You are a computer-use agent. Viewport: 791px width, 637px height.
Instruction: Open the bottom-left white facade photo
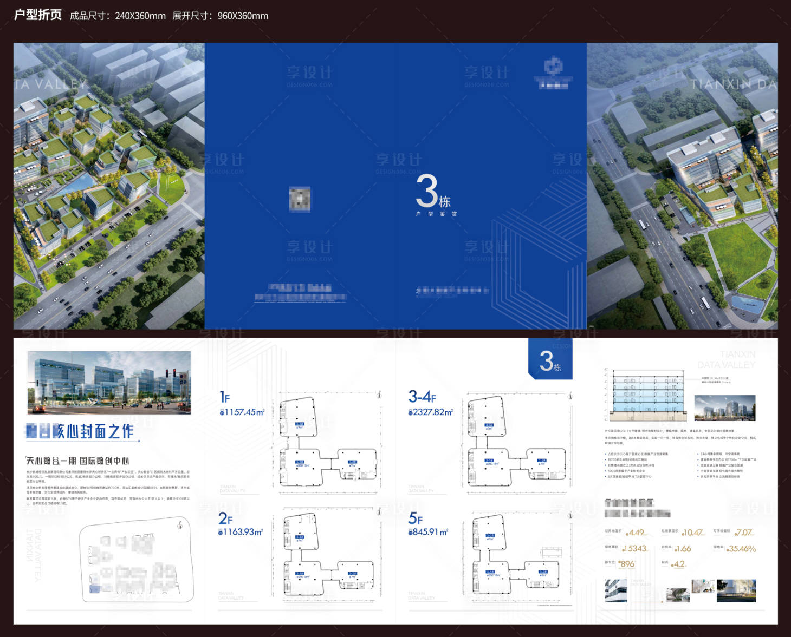point(615,590)
